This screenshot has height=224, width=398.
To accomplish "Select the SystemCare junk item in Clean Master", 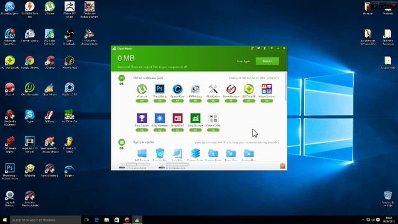I will pos(177,89).
